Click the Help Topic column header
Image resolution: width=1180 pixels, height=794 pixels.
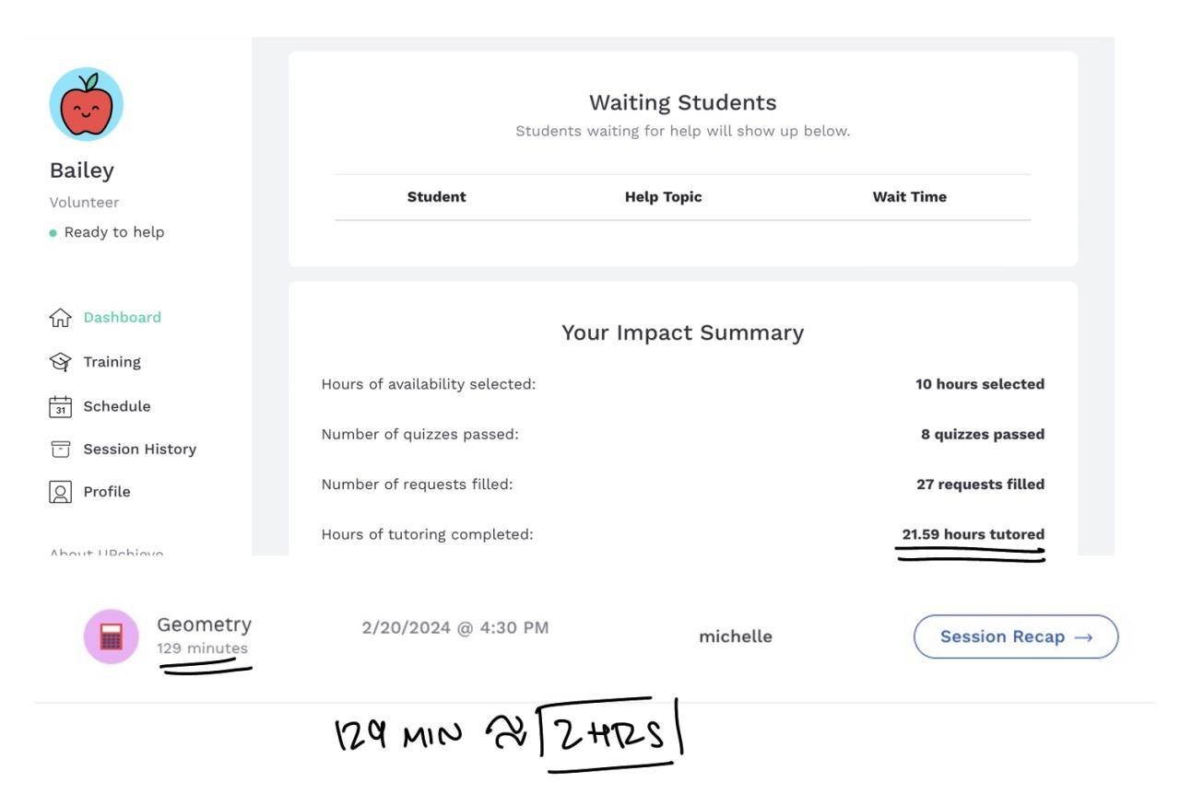(663, 197)
